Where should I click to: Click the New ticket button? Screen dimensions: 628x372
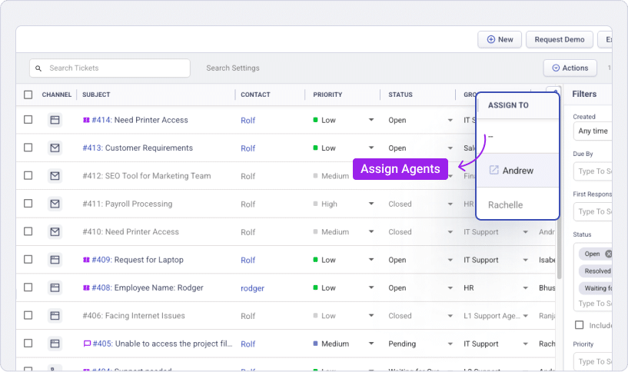pos(500,40)
